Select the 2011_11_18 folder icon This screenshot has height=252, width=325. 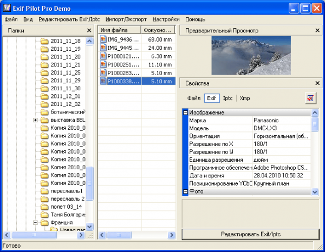coord(45,41)
